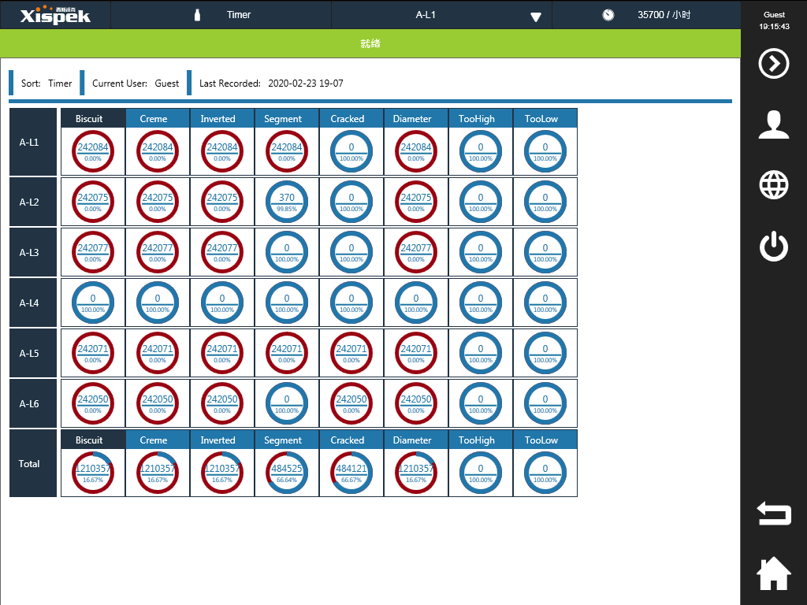
Task: Click the forward arrow circle icon
Action: (774, 64)
